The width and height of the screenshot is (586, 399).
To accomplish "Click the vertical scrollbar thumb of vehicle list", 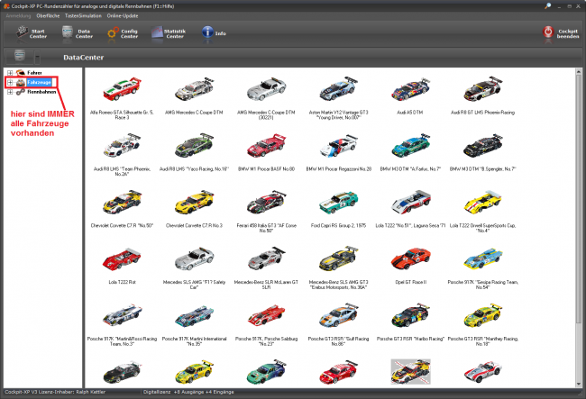I will point(579,199).
